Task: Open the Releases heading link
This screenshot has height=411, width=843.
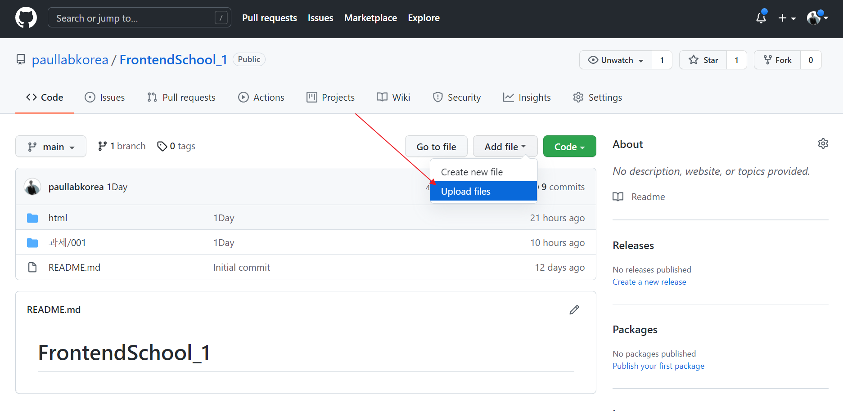Action: point(633,246)
